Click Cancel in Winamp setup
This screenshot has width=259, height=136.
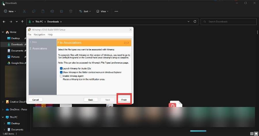(35, 100)
